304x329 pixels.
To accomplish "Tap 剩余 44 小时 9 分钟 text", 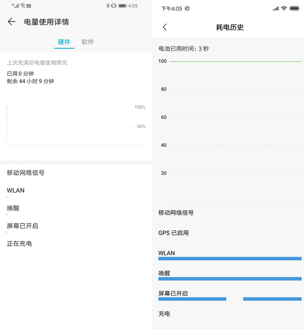I will click(x=30, y=81).
